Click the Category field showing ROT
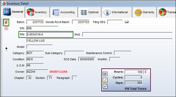This screenshot has width=176, height=97. 35,53
